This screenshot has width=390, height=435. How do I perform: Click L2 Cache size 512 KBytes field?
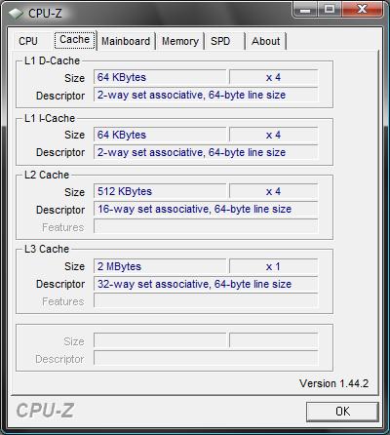pyautogui.click(x=160, y=191)
